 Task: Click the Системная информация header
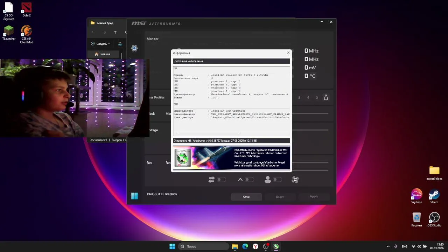click(x=231, y=61)
